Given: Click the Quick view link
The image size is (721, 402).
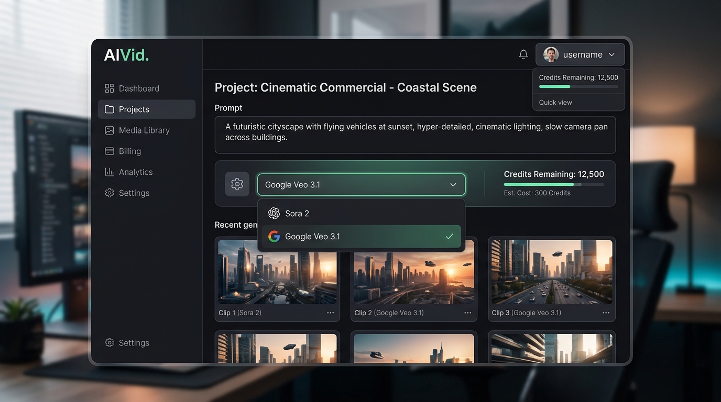Looking at the screenshot, I should pyautogui.click(x=555, y=103).
